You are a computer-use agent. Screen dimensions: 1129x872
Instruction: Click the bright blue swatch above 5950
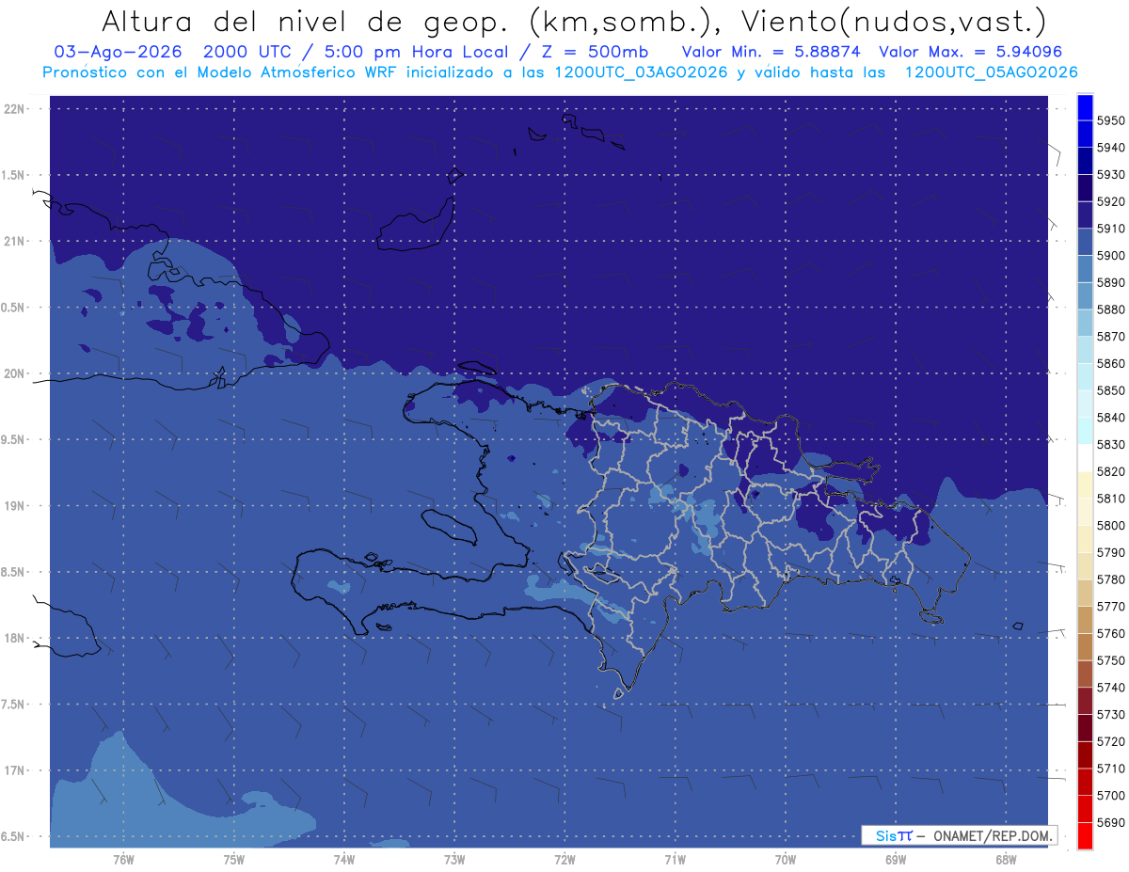(x=1085, y=107)
